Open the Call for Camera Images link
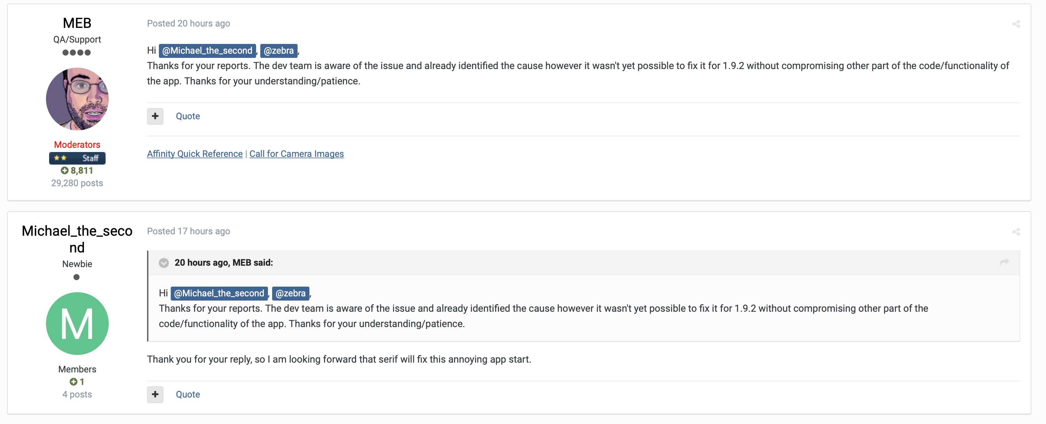 297,154
